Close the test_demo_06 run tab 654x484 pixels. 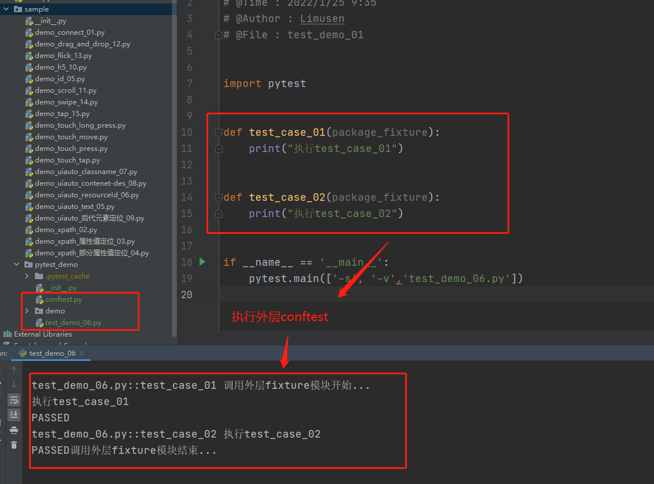coord(82,353)
